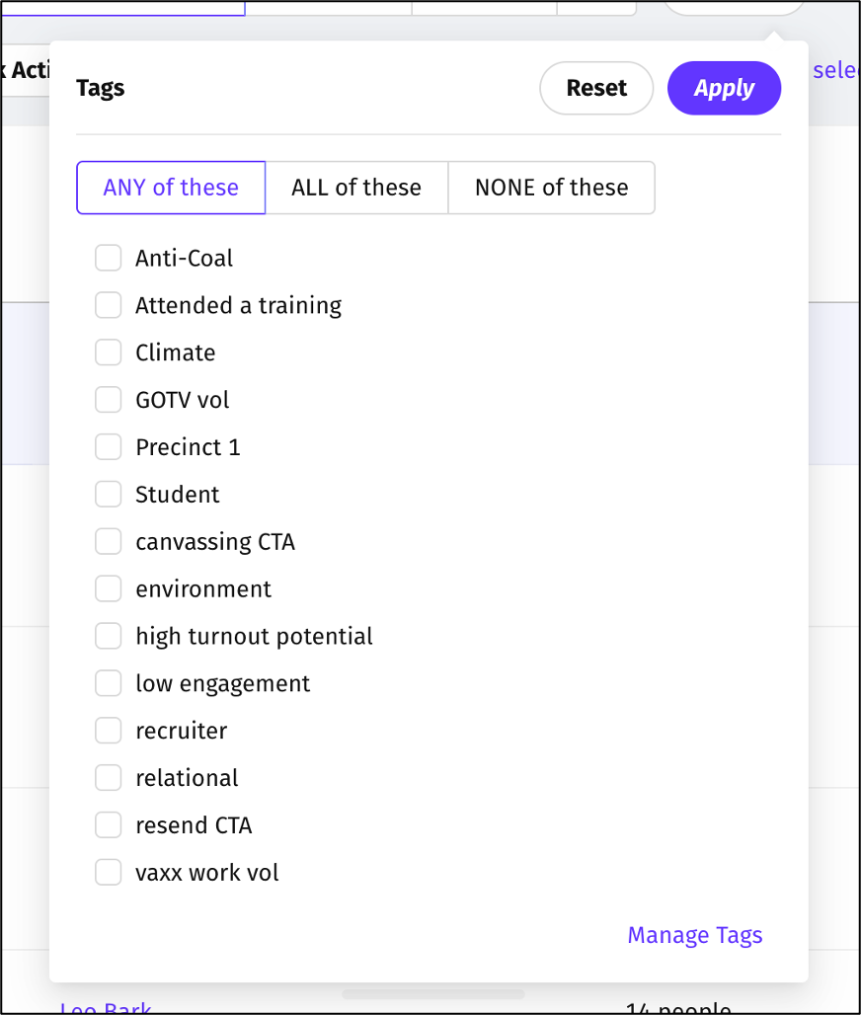This screenshot has width=861, height=1015.
Task: Choose the NONE of these tab
Action: [551, 188]
